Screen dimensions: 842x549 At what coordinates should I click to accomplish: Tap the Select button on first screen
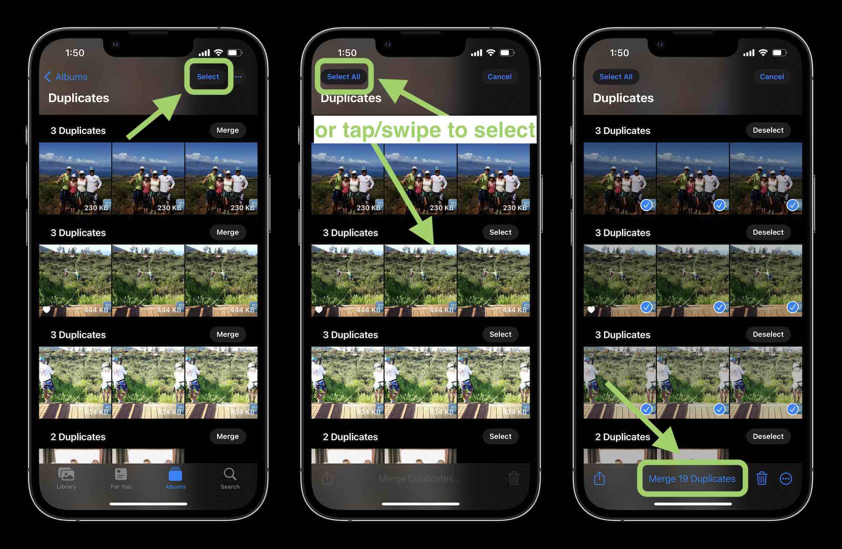[208, 76]
